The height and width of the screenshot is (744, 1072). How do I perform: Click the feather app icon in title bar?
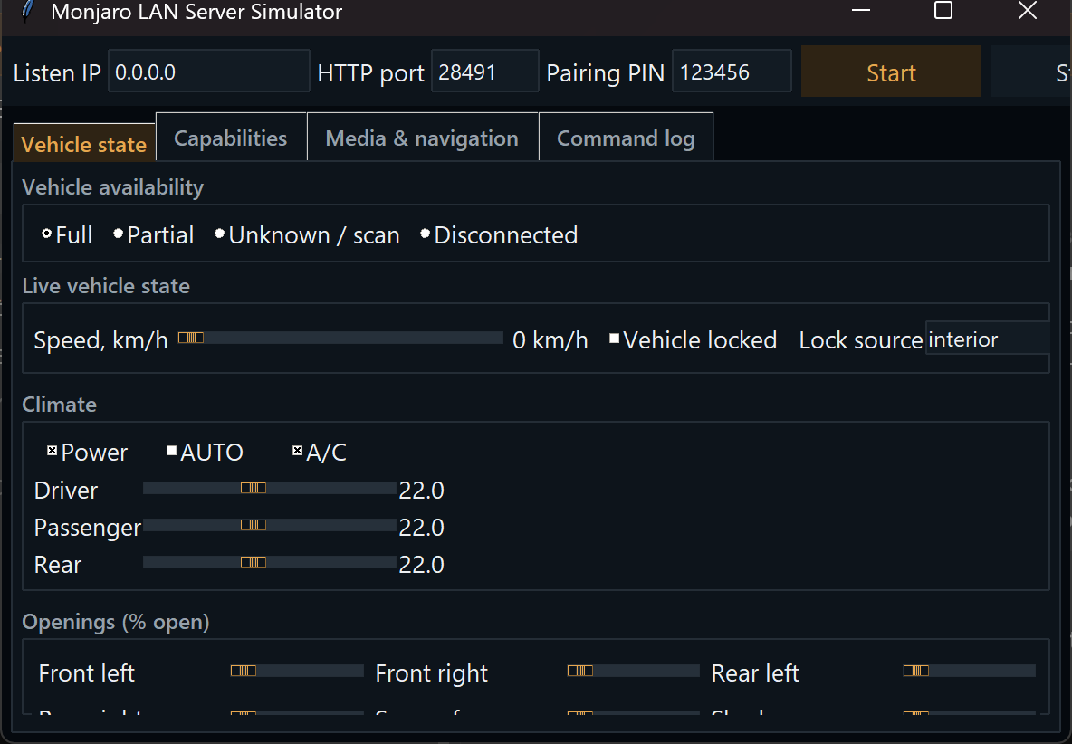[26, 11]
